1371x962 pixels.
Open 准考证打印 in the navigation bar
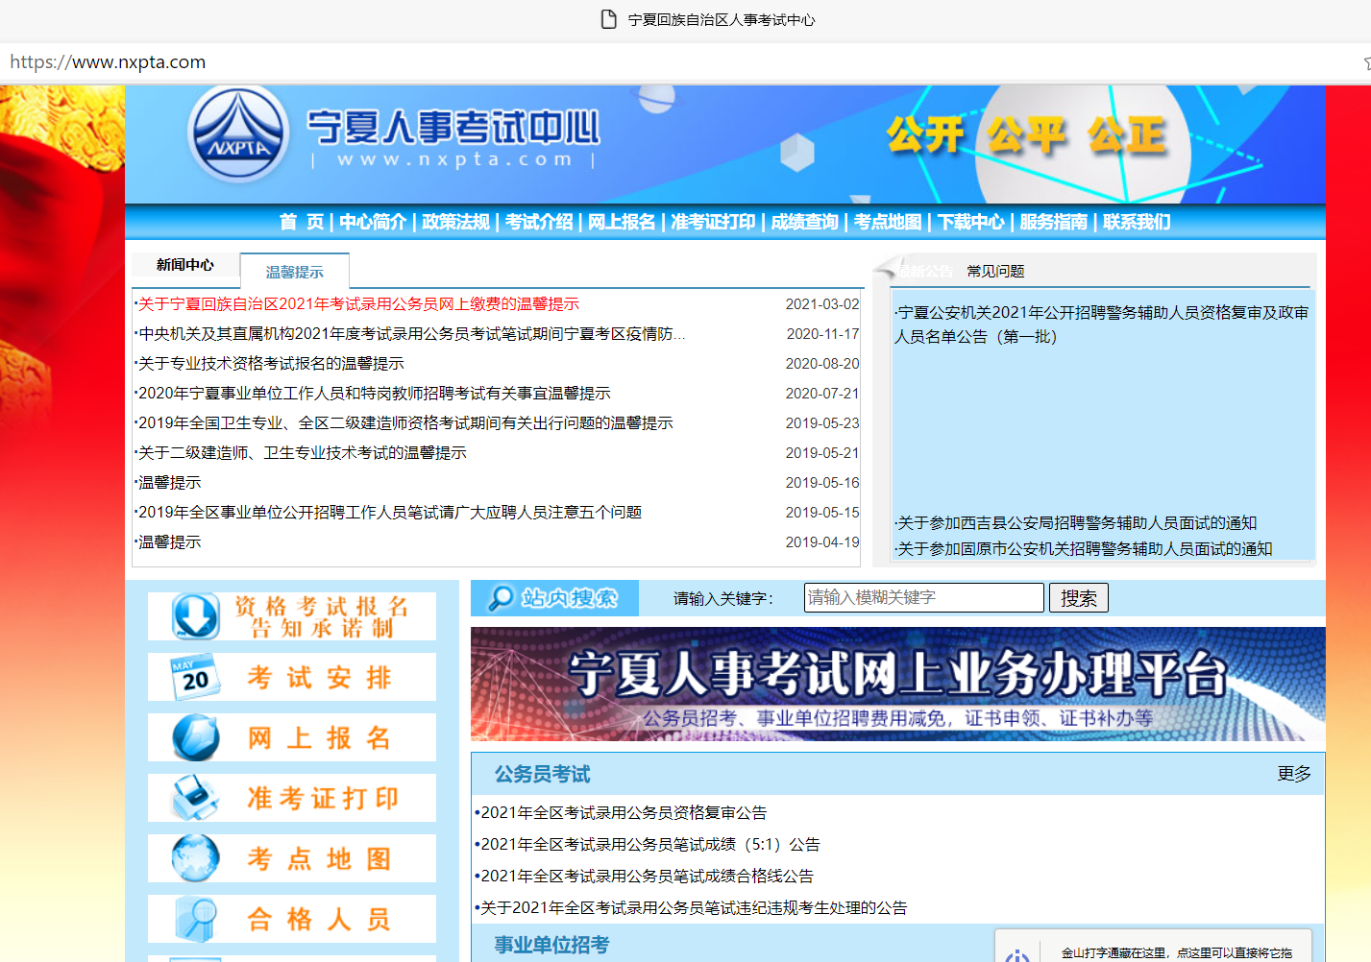[x=713, y=222]
